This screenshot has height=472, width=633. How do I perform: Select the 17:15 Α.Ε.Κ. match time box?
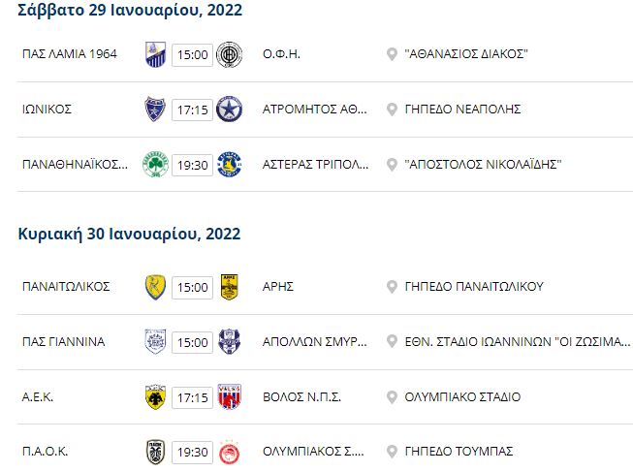click(x=192, y=397)
